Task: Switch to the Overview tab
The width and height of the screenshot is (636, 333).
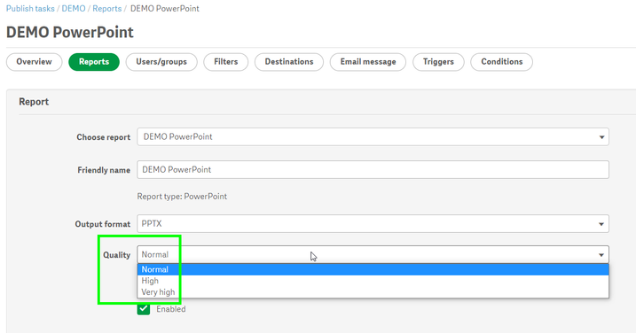Action: point(34,62)
